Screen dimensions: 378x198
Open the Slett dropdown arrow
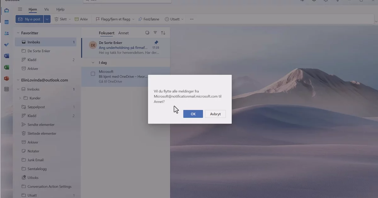tap(70, 19)
